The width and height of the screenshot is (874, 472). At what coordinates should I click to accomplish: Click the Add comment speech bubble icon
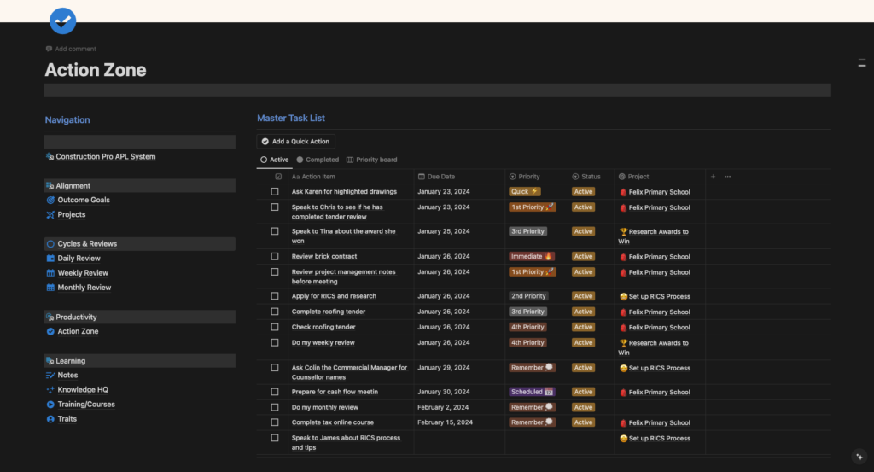tap(50, 50)
